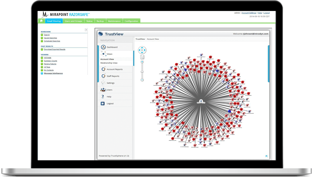
Task: Open the Configuration tab
Action: [131, 21]
